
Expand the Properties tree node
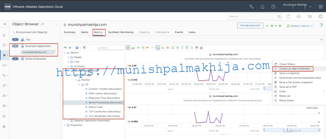point(65,125)
